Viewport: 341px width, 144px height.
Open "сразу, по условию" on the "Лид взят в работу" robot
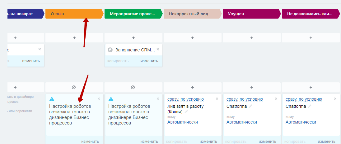click(185, 99)
